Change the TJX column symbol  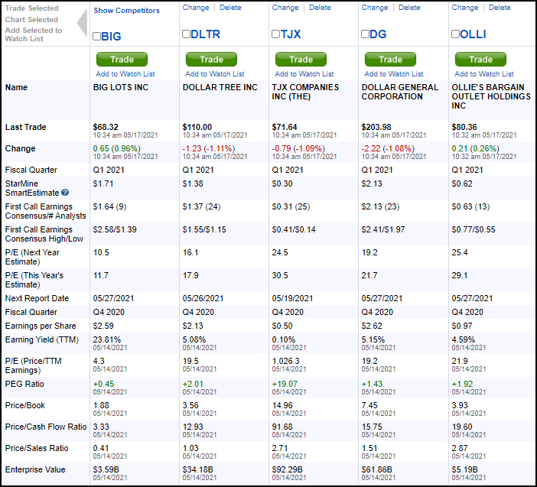285,8
